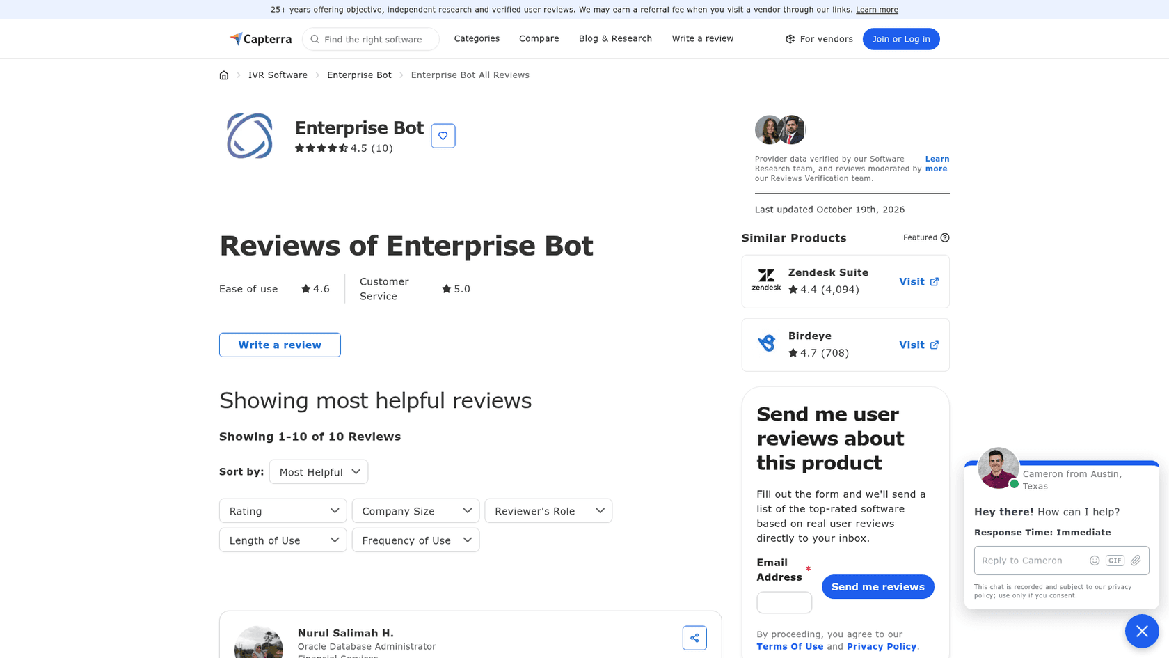This screenshot has height=658, width=1169.
Task: Open the IVR Software breadcrumb
Action: click(278, 75)
